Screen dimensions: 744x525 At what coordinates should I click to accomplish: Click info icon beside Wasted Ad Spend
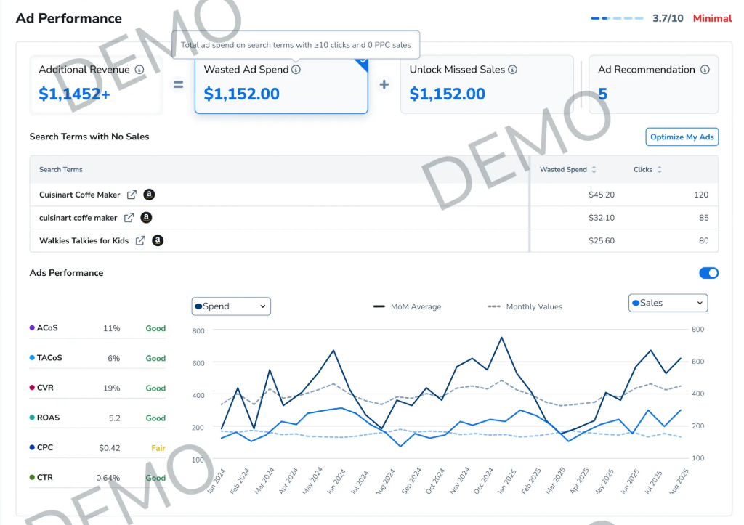tap(296, 70)
